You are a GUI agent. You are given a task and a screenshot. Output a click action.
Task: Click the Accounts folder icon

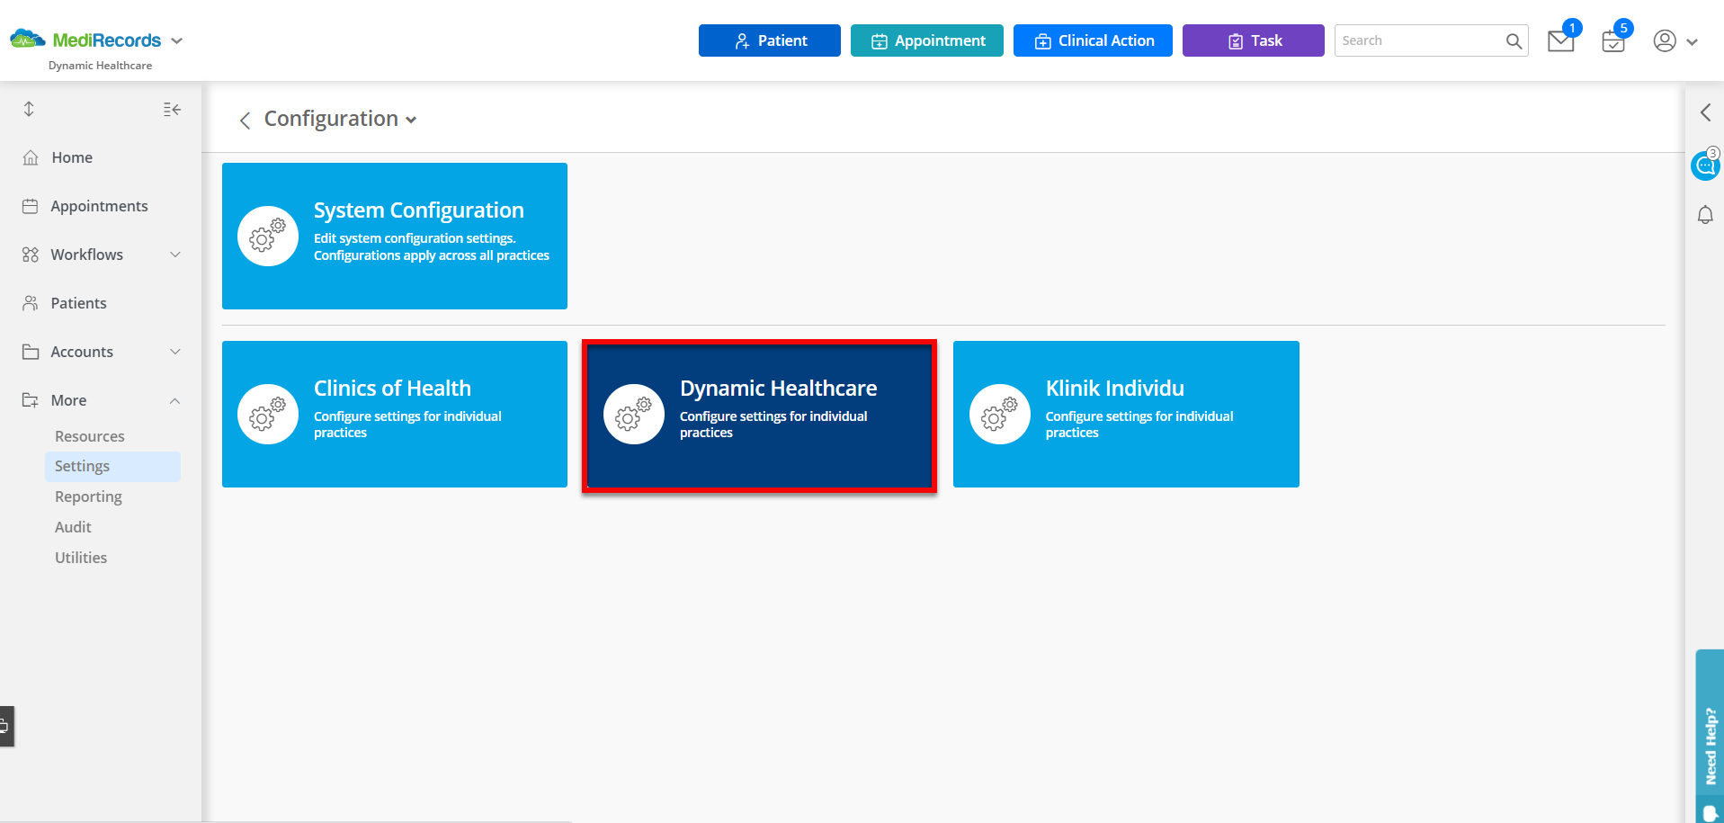click(x=30, y=352)
